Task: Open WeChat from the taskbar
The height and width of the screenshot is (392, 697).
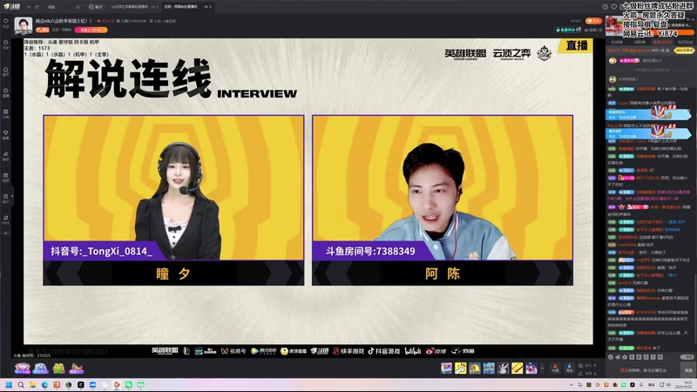Action: pyautogui.click(x=129, y=385)
